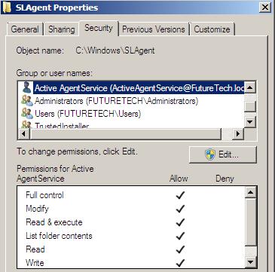
Task: Click the Full control Allow checkmark
Action: pos(180,195)
